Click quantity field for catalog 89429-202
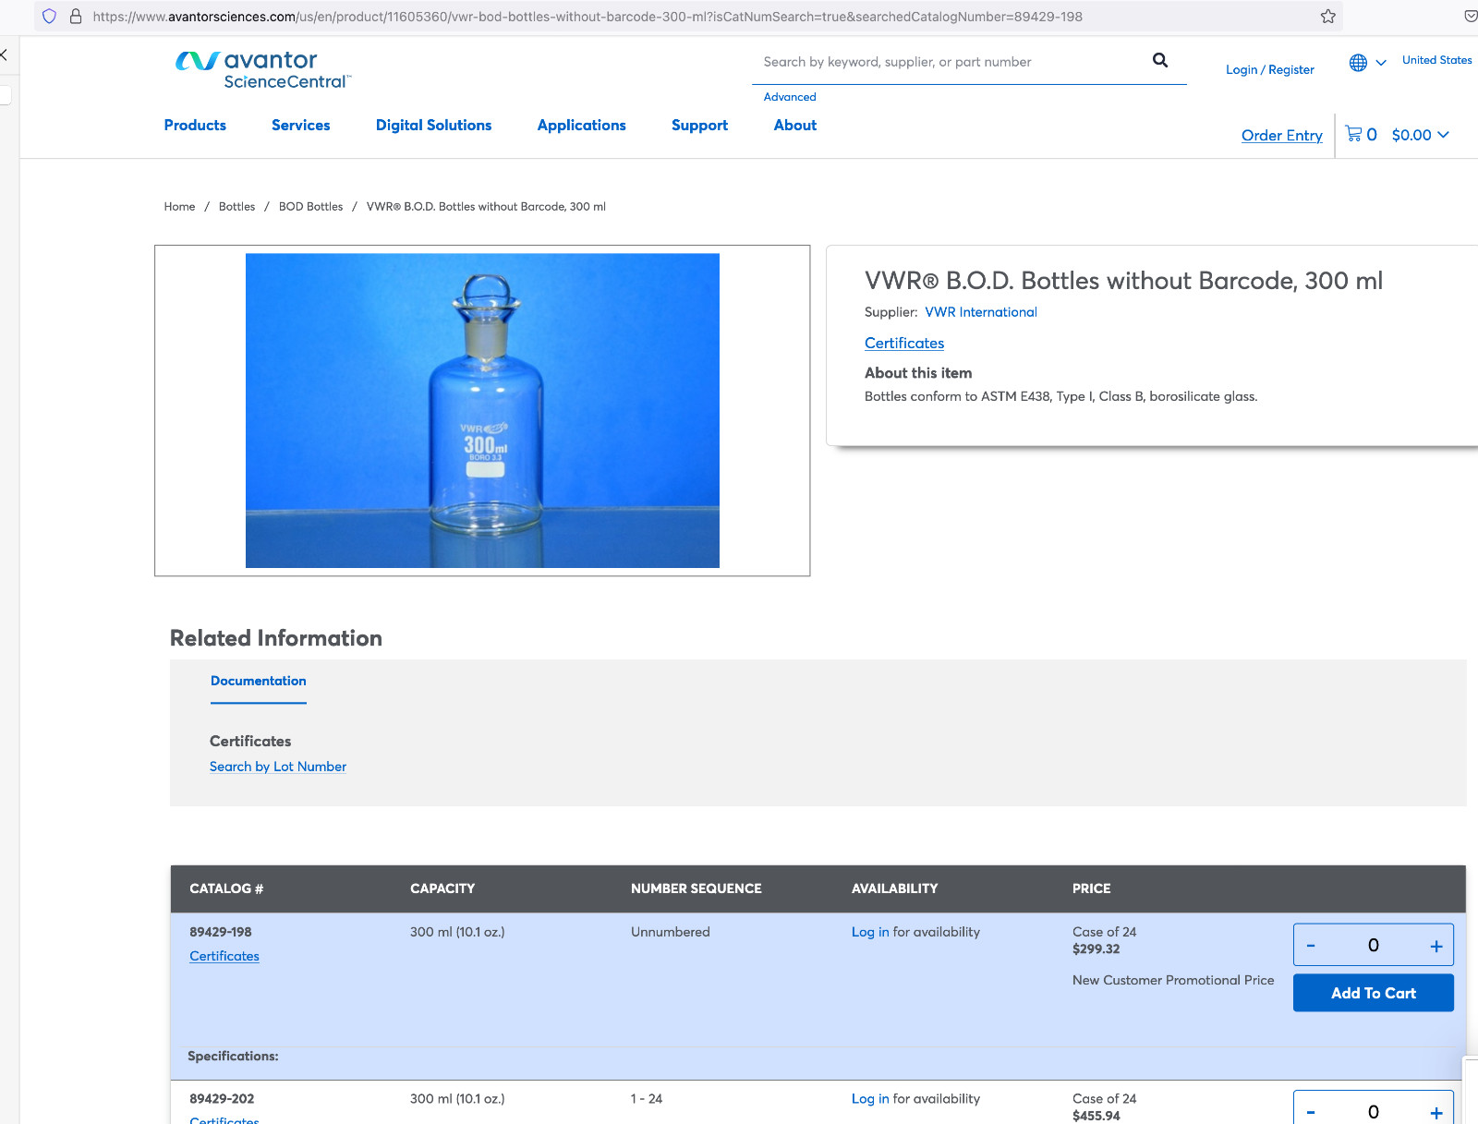This screenshot has width=1478, height=1124. pyautogui.click(x=1374, y=1112)
